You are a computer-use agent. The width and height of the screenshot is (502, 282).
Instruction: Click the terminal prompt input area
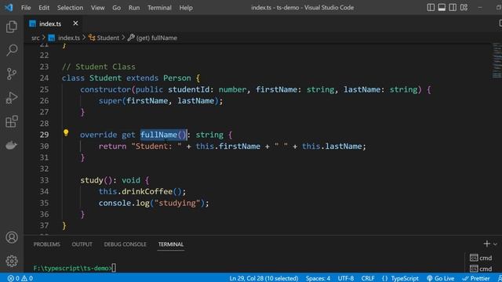pos(114,268)
